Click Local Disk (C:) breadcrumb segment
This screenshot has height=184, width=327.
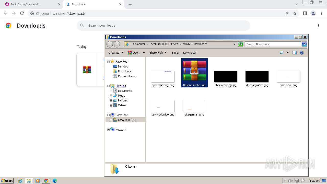pyautogui.click(x=158, y=44)
